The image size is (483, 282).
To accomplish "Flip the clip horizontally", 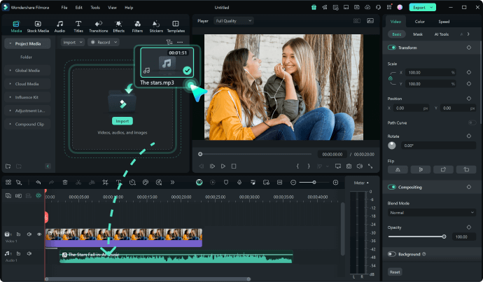I will point(398,169).
